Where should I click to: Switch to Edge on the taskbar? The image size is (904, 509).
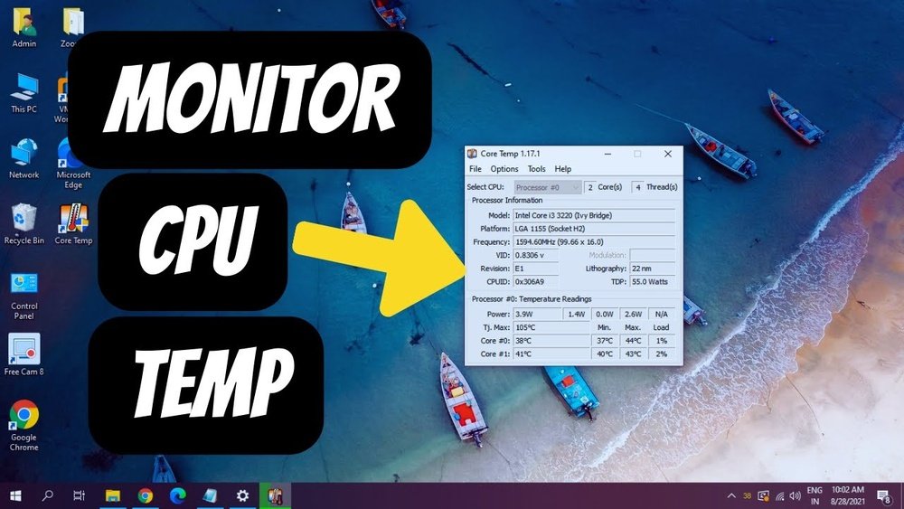pos(177,495)
